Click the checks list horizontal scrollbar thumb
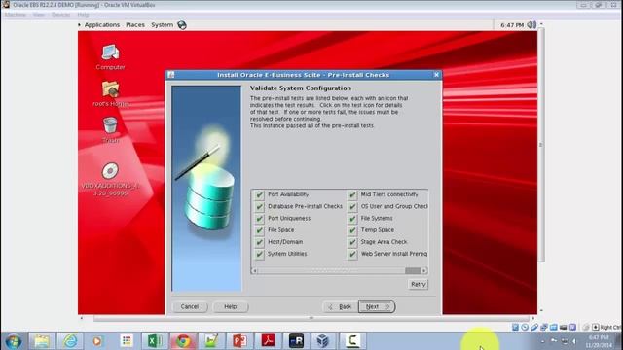623x350 pixels. click(x=413, y=270)
